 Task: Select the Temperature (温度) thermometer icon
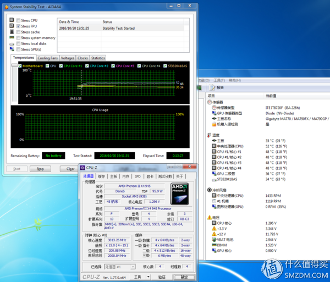click(209, 135)
